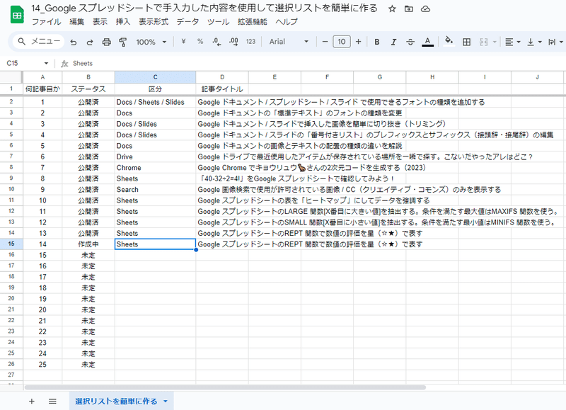This screenshot has height=410, width=566.
Task: Open the text color picker
Action: (x=427, y=42)
